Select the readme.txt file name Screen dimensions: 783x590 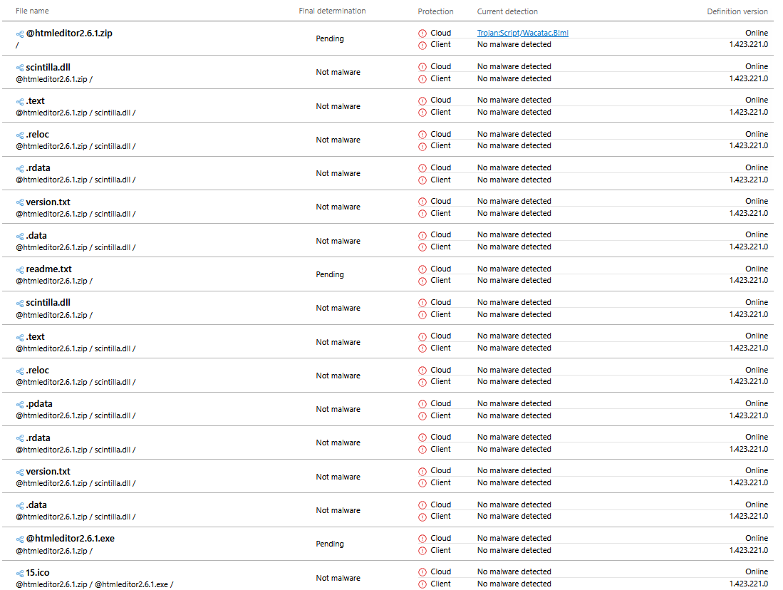point(49,269)
